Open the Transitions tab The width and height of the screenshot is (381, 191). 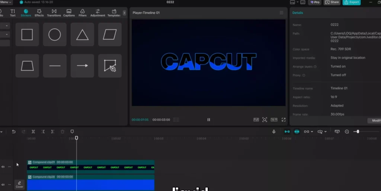[x=54, y=13]
